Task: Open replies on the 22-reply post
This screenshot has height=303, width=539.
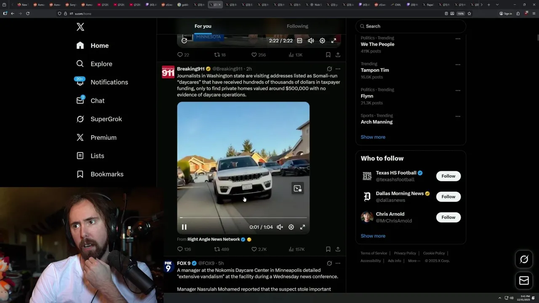Action: (x=183, y=55)
